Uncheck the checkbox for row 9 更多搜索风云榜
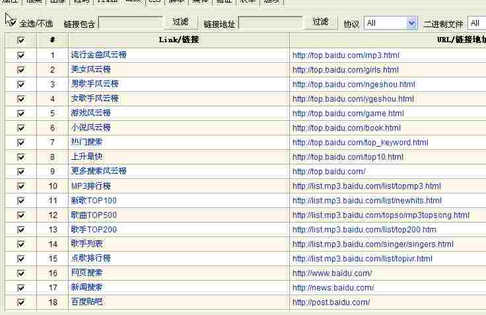486x315 pixels. (20, 172)
